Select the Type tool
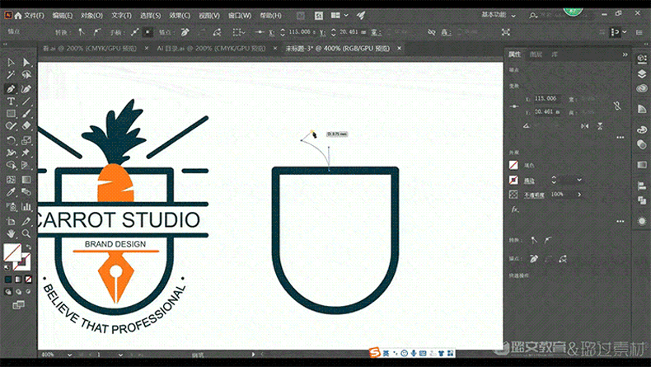This screenshot has width=651, height=367. click(x=11, y=101)
